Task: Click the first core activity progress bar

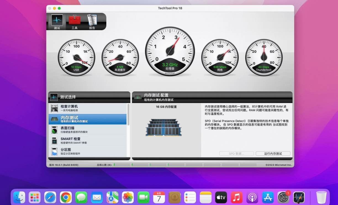Action: tap(122, 165)
